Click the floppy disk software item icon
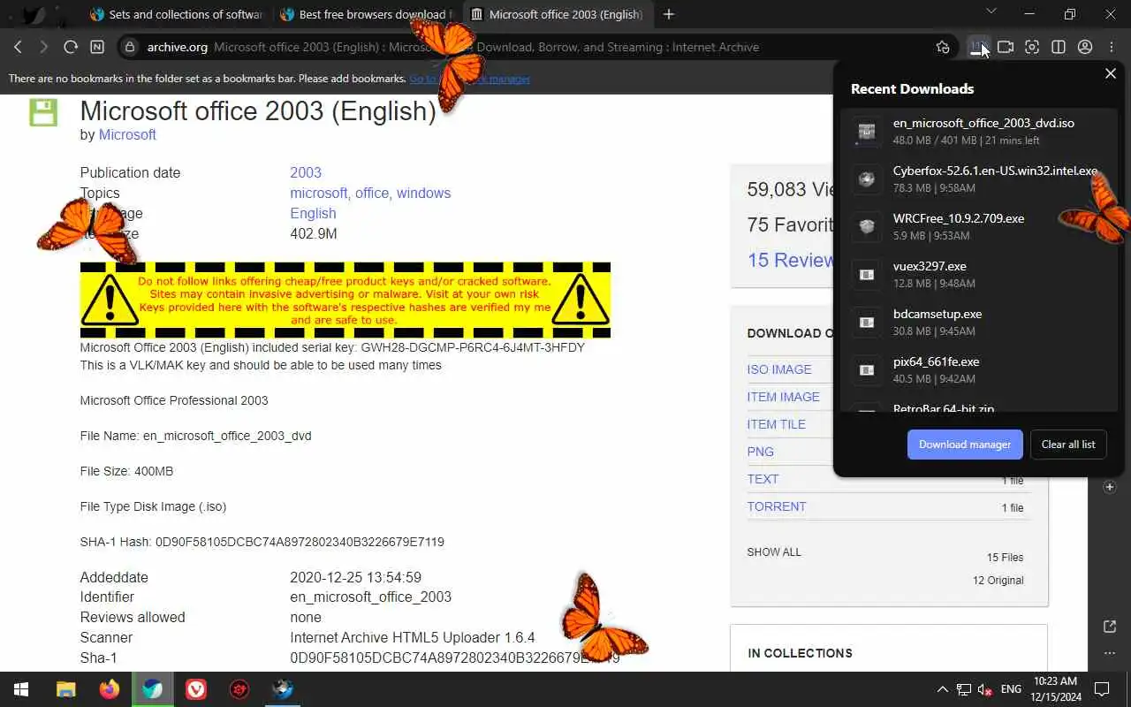This screenshot has width=1131, height=707. pyautogui.click(x=43, y=112)
